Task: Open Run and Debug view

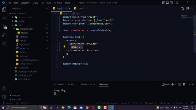Action: point(4,35)
